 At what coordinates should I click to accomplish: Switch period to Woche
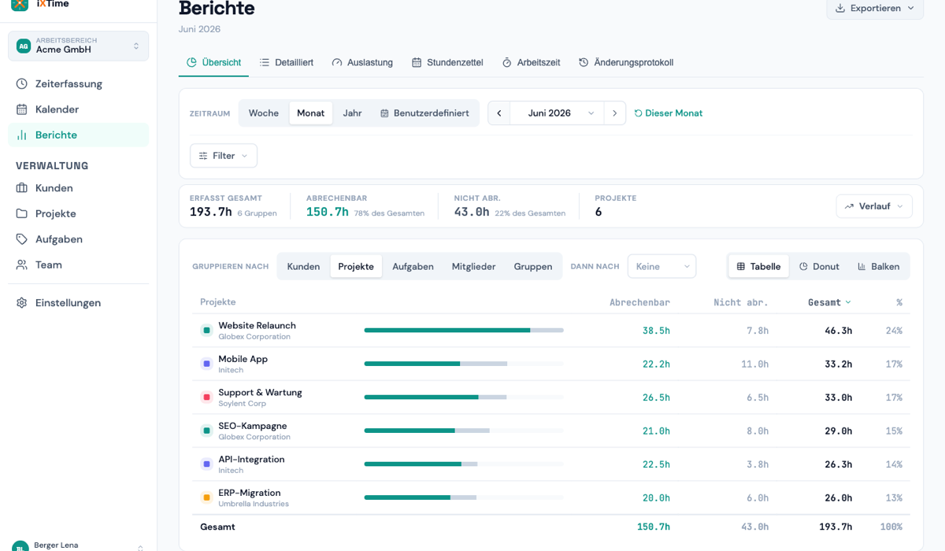264,113
